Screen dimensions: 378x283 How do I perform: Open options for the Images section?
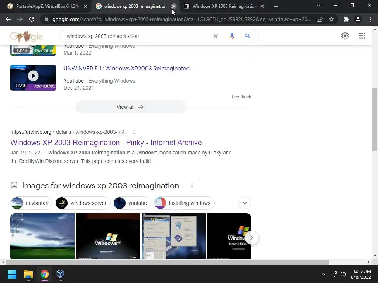[192, 186]
